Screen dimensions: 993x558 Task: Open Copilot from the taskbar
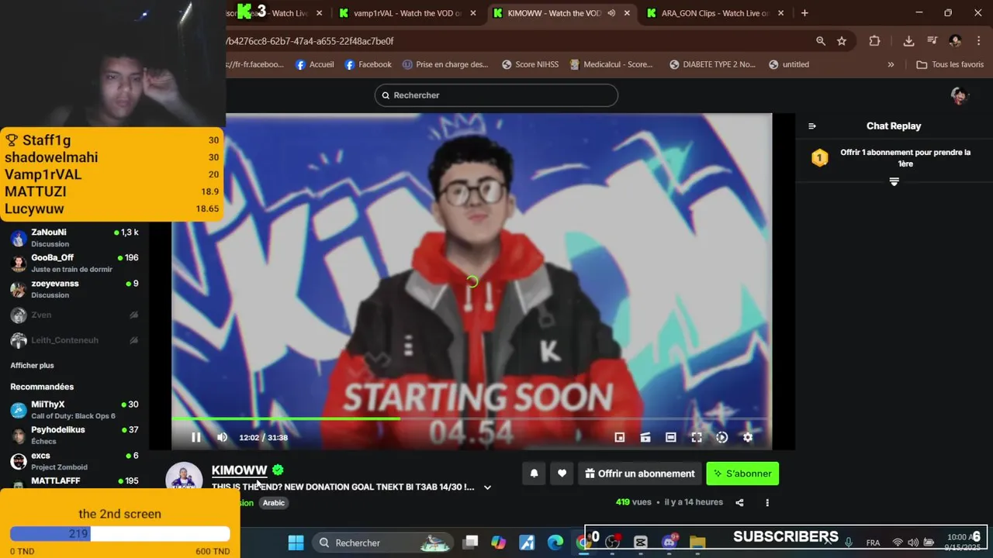(x=498, y=542)
